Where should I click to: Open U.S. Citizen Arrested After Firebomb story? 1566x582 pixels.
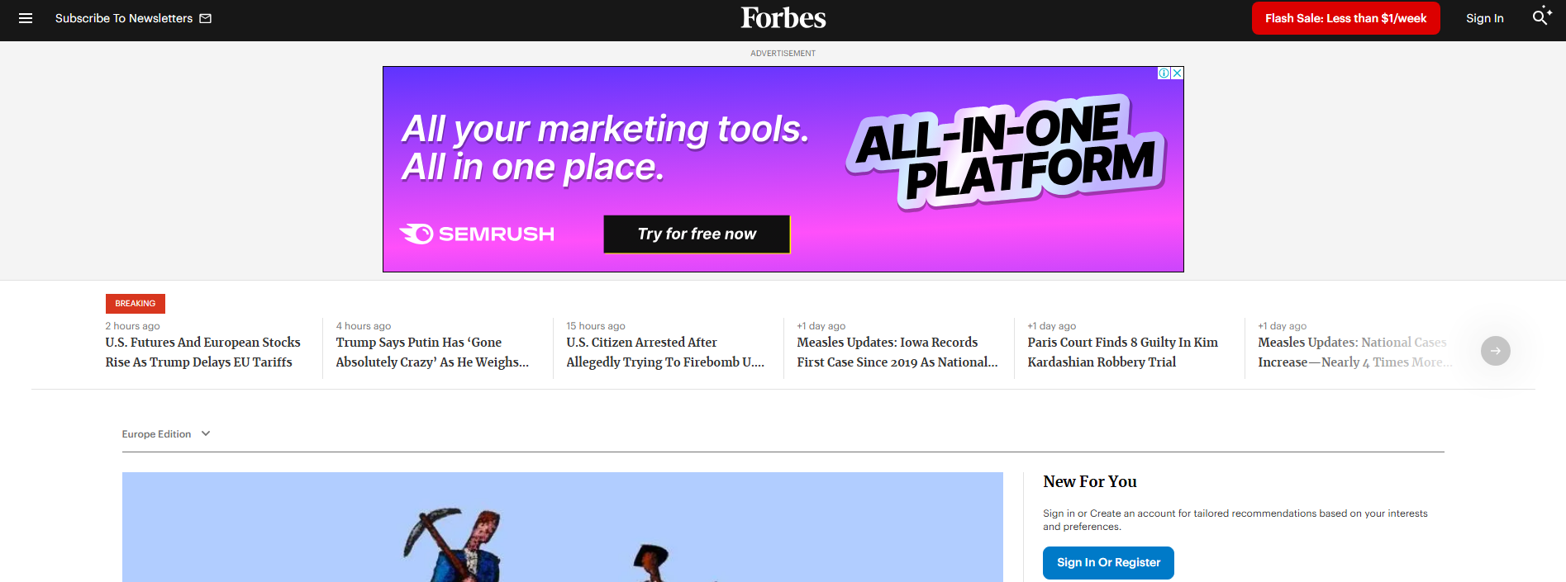(665, 352)
